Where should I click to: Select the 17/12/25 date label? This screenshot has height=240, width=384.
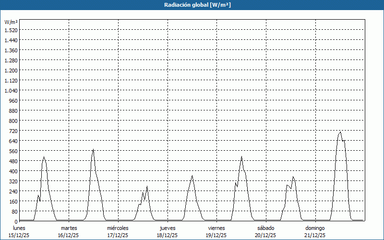[118, 235]
